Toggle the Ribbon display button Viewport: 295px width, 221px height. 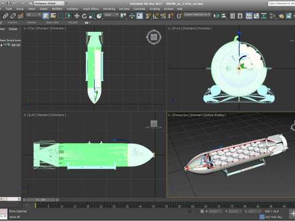click(249, 16)
